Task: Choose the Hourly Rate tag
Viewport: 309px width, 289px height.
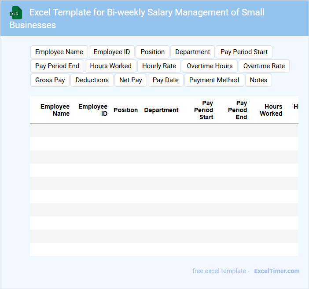Action: (x=159, y=66)
